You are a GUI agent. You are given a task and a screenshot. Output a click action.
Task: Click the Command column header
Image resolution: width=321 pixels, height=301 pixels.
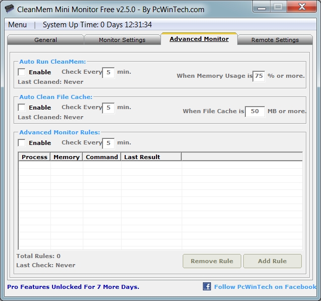tap(102, 157)
